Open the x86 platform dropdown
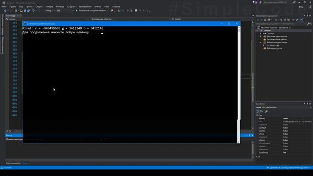313x176 pixels. pos(65,11)
